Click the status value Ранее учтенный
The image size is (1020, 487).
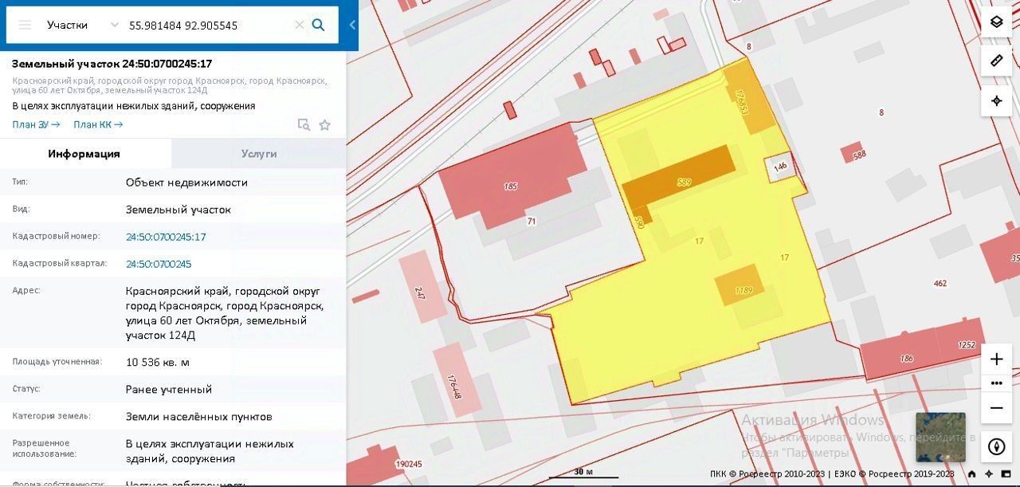tap(169, 390)
